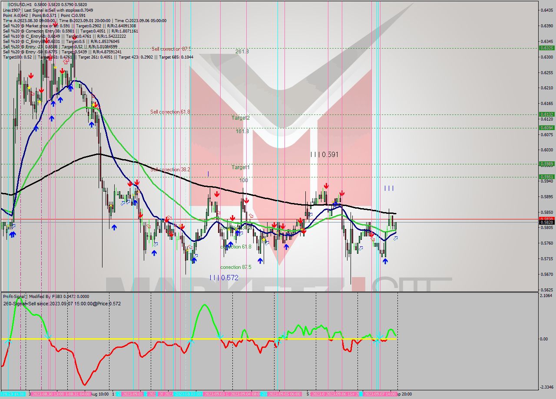
Task: Select the green 'Target1' label
Action: pyautogui.click(x=240, y=167)
